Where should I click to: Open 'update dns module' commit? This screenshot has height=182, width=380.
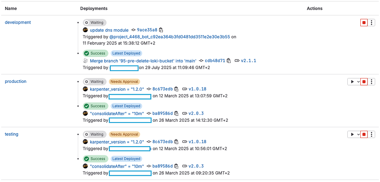[109, 30]
